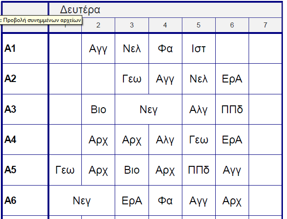Click the Γεω cell in row A2
Image resolution: width=287 pixels, height=219 pixels.
[x=132, y=79]
